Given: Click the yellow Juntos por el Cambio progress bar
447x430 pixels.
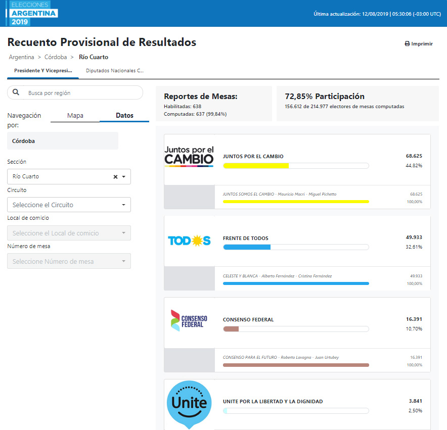Looking at the screenshot, I should pos(296,166).
